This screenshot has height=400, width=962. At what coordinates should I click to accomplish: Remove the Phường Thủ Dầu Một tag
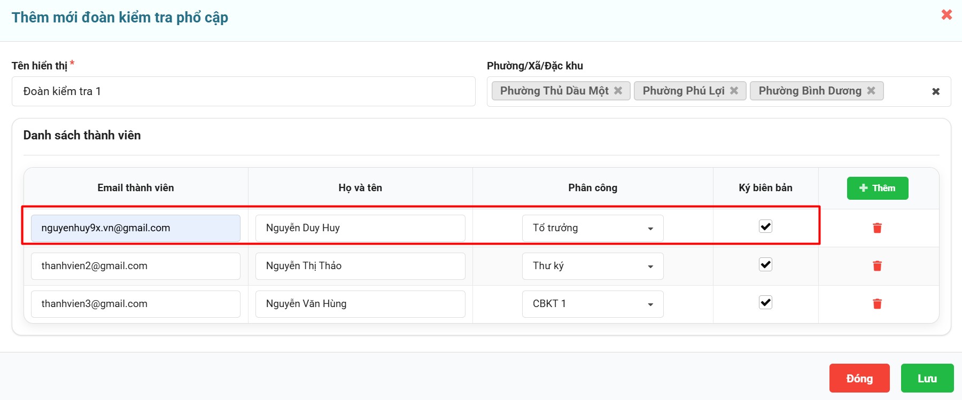click(618, 91)
